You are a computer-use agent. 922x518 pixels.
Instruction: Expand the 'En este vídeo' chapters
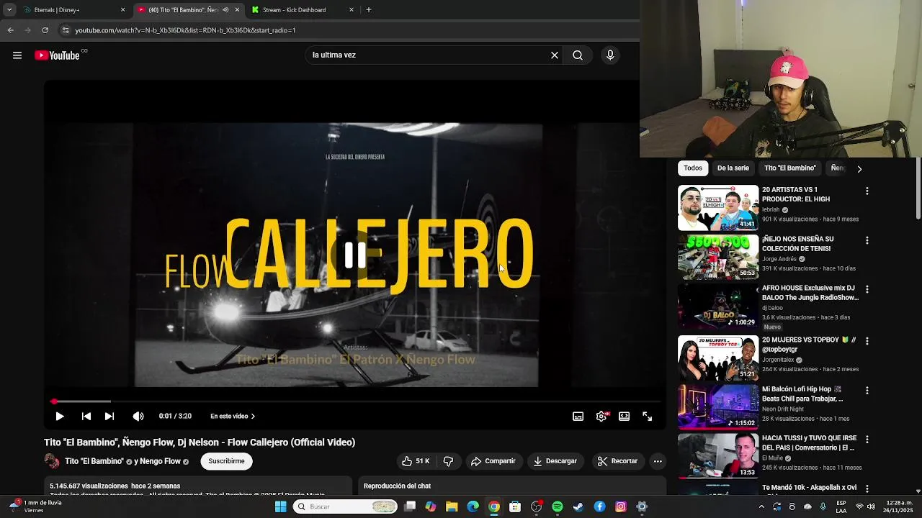[233, 417]
